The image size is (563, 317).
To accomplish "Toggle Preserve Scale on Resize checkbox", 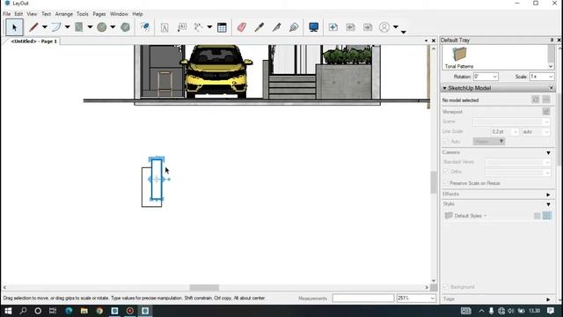I will (x=446, y=183).
